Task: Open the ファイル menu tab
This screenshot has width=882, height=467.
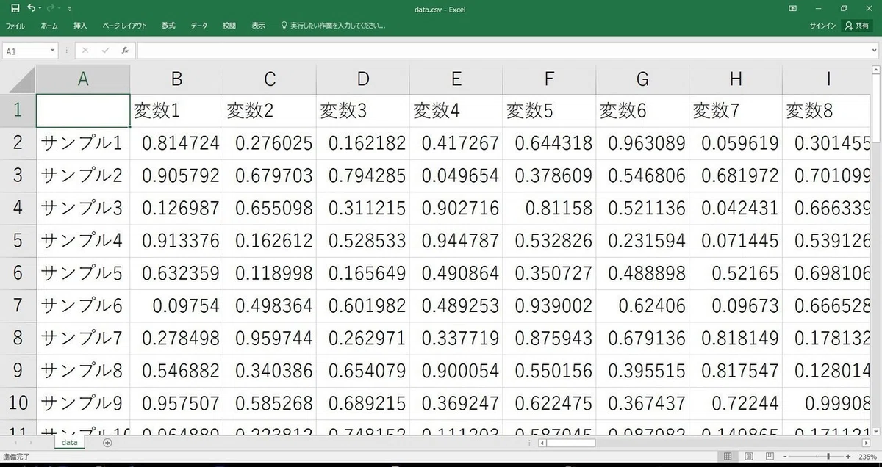Action: pos(15,26)
